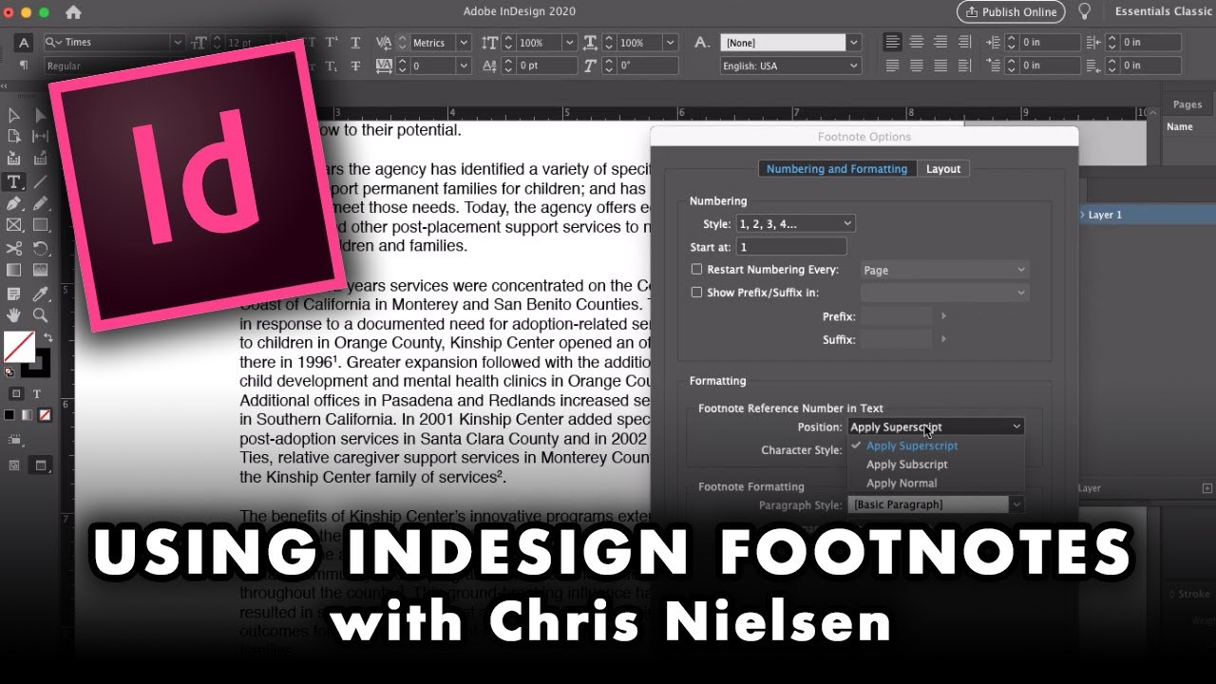1216x684 pixels.
Task: Open the vertical scale 100% dropdown
Action: tap(569, 43)
